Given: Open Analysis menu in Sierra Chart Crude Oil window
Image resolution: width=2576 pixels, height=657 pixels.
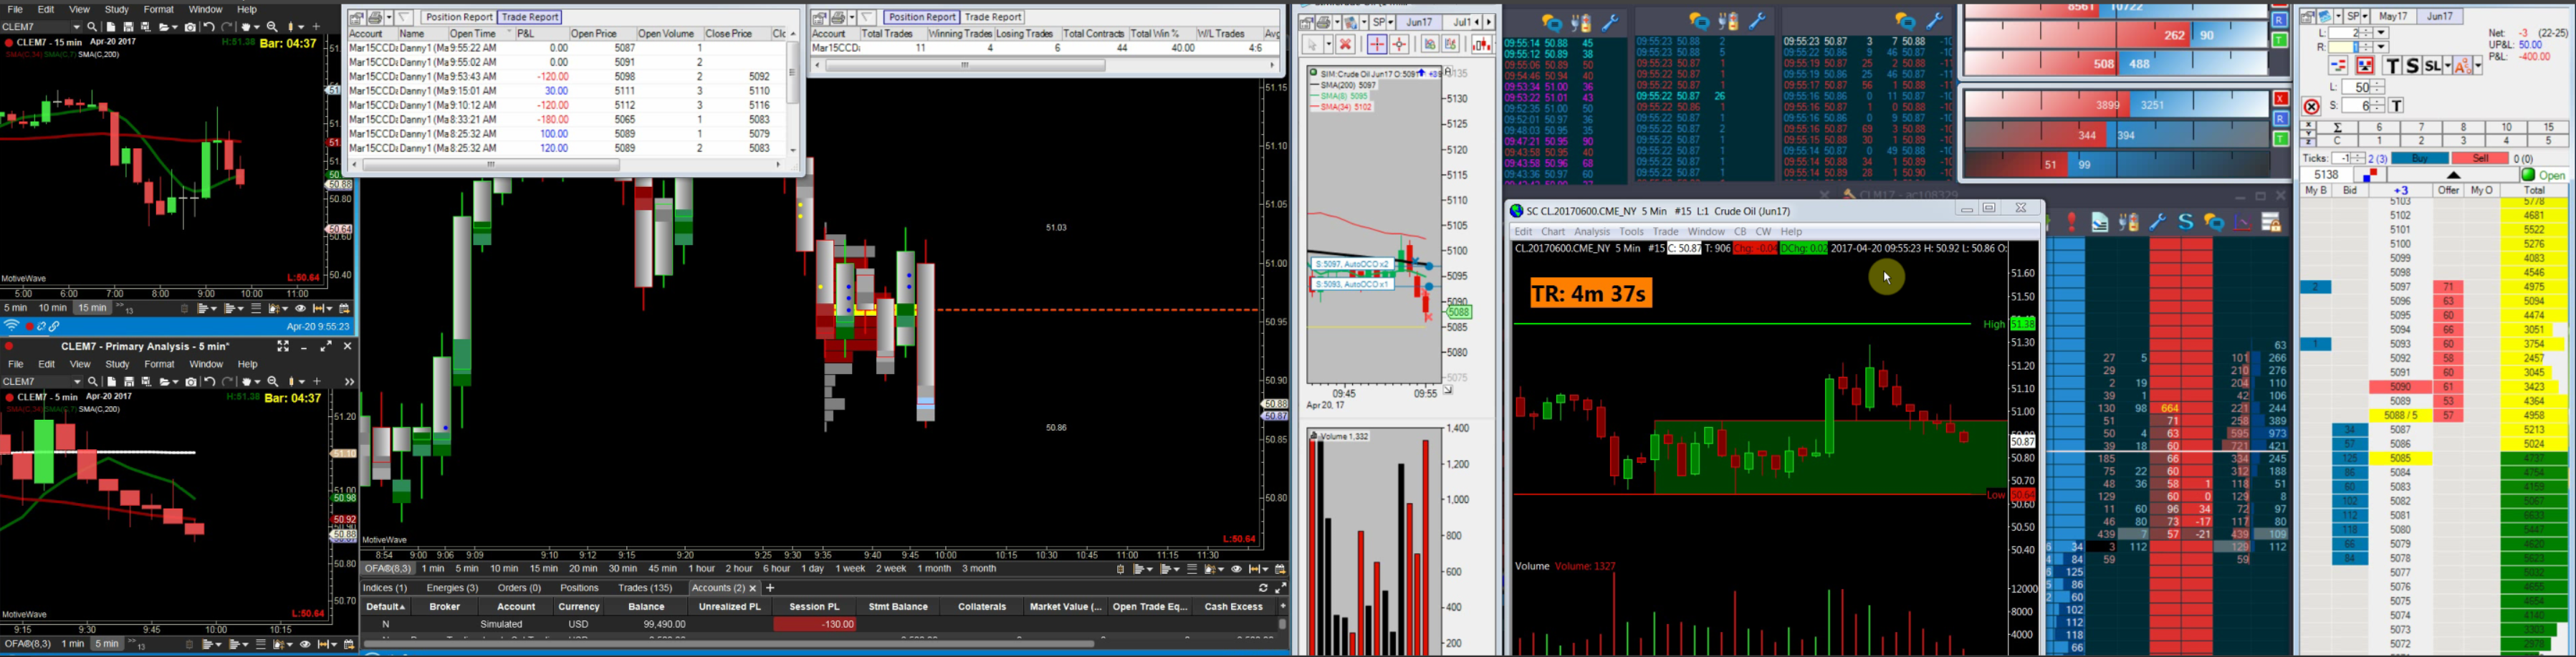Looking at the screenshot, I should [x=1592, y=232].
